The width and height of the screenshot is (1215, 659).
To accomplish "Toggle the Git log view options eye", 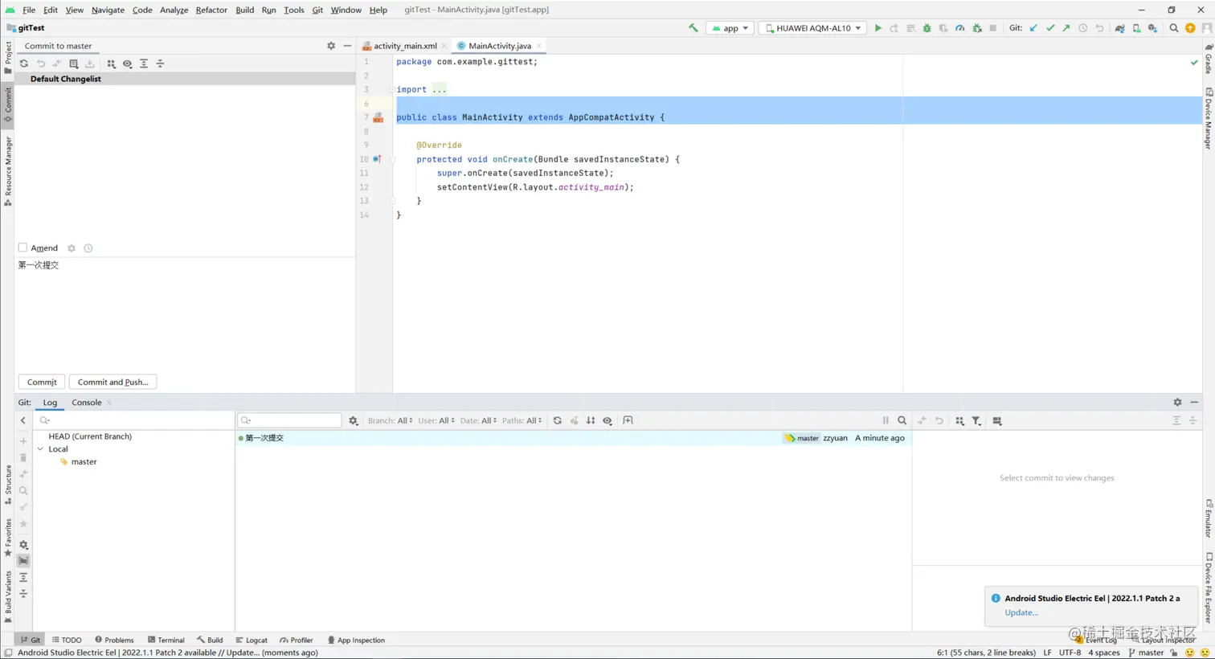I will click(607, 420).
